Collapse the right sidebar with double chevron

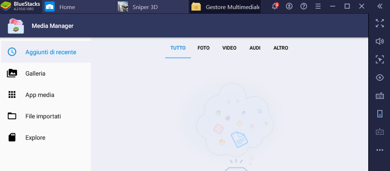(379, 7)
